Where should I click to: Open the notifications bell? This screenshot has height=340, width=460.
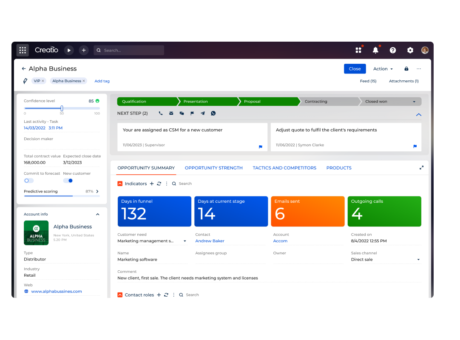coord(375,50)
